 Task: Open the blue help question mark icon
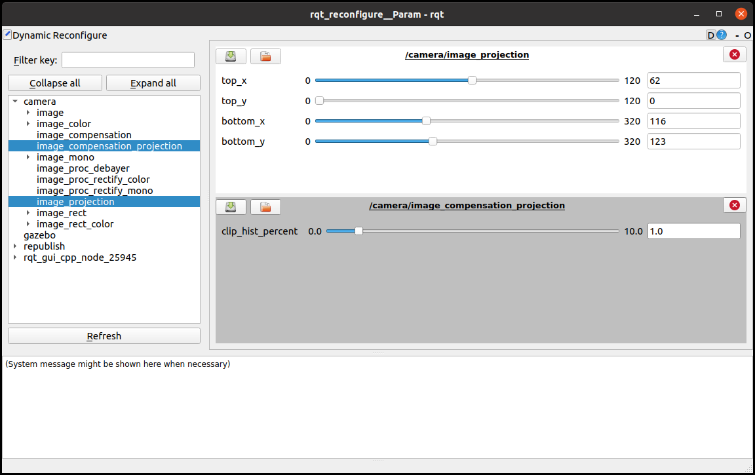tap(722, 35)
